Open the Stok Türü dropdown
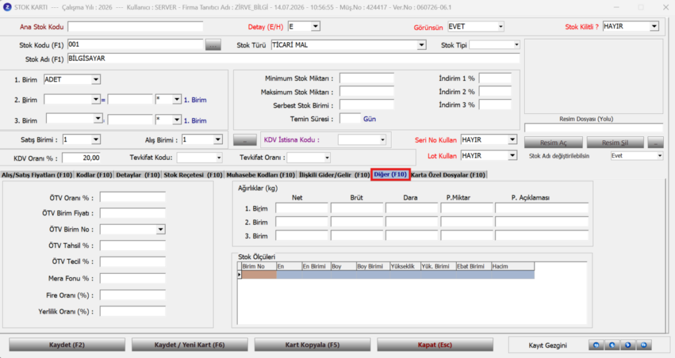 click(421, 45)
